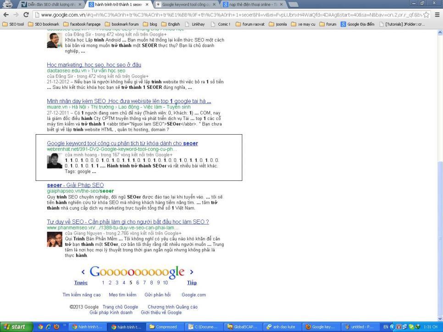
Task: Open the Compressed folder taskbar button
Action: coord(166,327)
